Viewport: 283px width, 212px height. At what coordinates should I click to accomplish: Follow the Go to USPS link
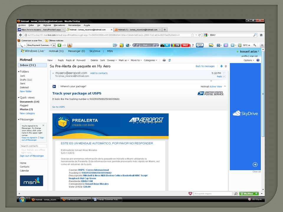pos(58,107)
